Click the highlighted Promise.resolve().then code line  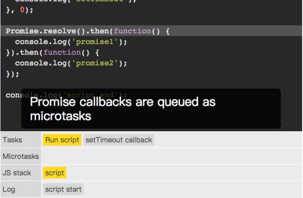point(151,31)
